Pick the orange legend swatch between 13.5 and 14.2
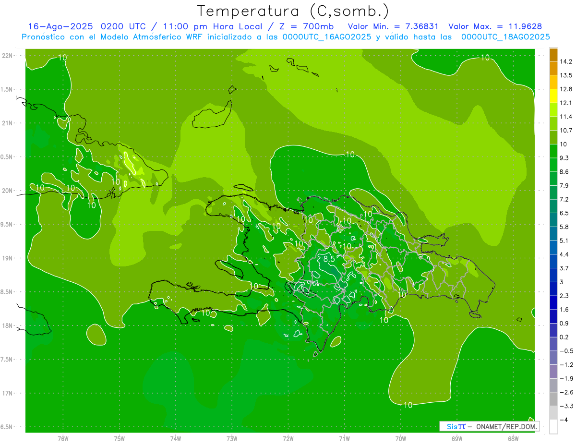The image size is (576, 445). tap(553, 68)
